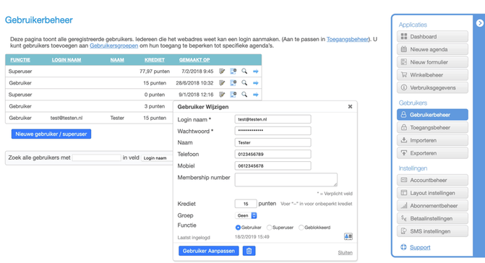Click magnifier icon in 7/2/2018 9:45 row
Image resolution: width=485 pixels, height=263 pixels.
pos(244,72)
